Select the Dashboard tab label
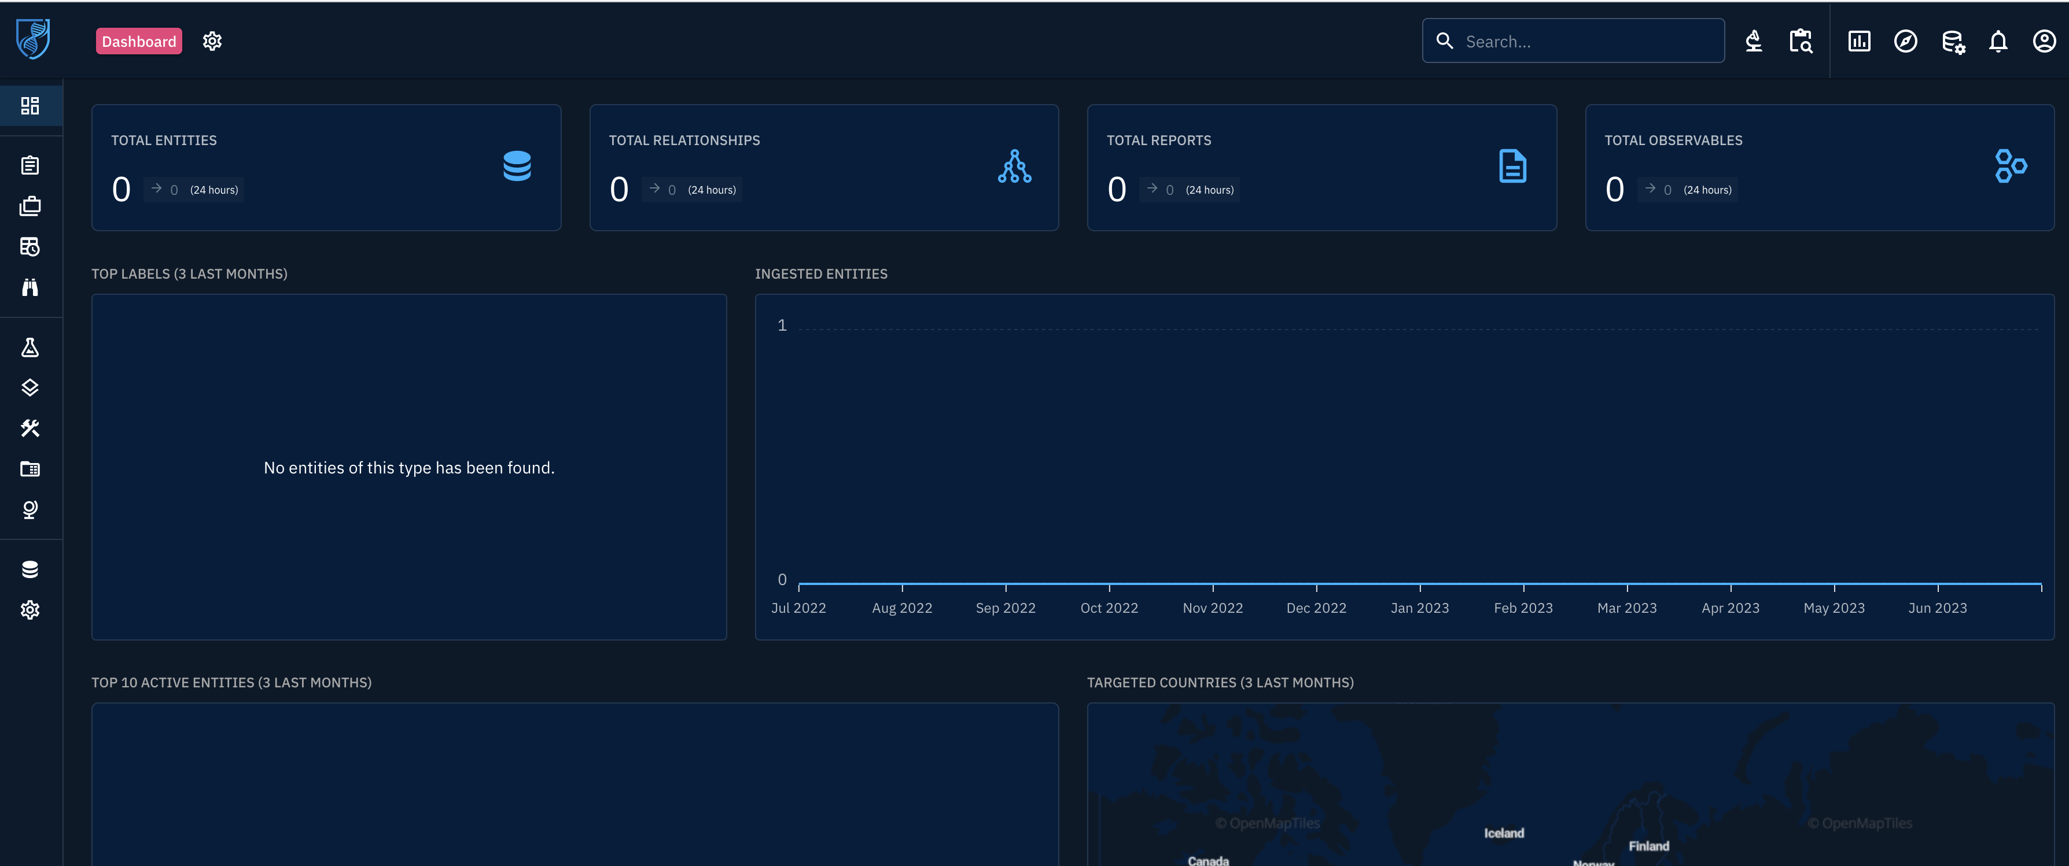2069x866 pixels. tap(138, 41)
